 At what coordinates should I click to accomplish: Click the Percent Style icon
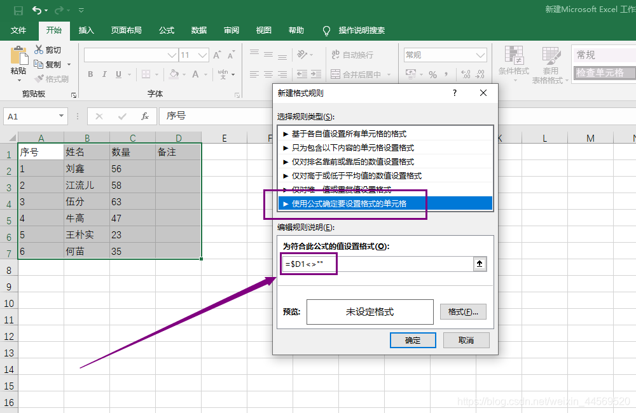pyautogui.click(x=432, y=74)
